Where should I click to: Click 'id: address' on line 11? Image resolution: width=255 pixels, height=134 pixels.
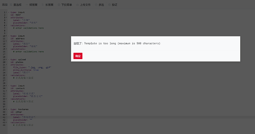[18, 39]
